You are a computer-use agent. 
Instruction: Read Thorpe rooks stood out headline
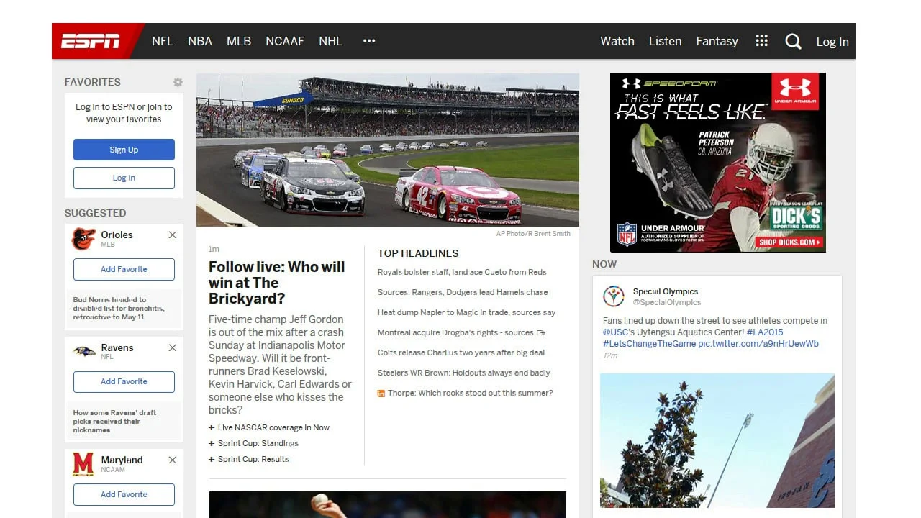click(x=471, y=393)
